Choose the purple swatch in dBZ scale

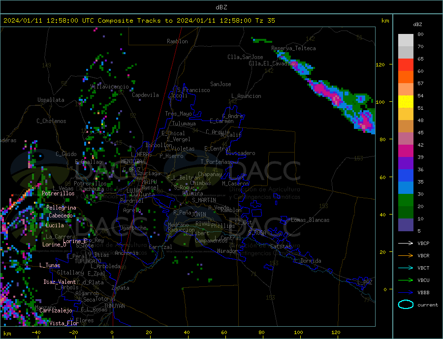[x=406, y=163]
